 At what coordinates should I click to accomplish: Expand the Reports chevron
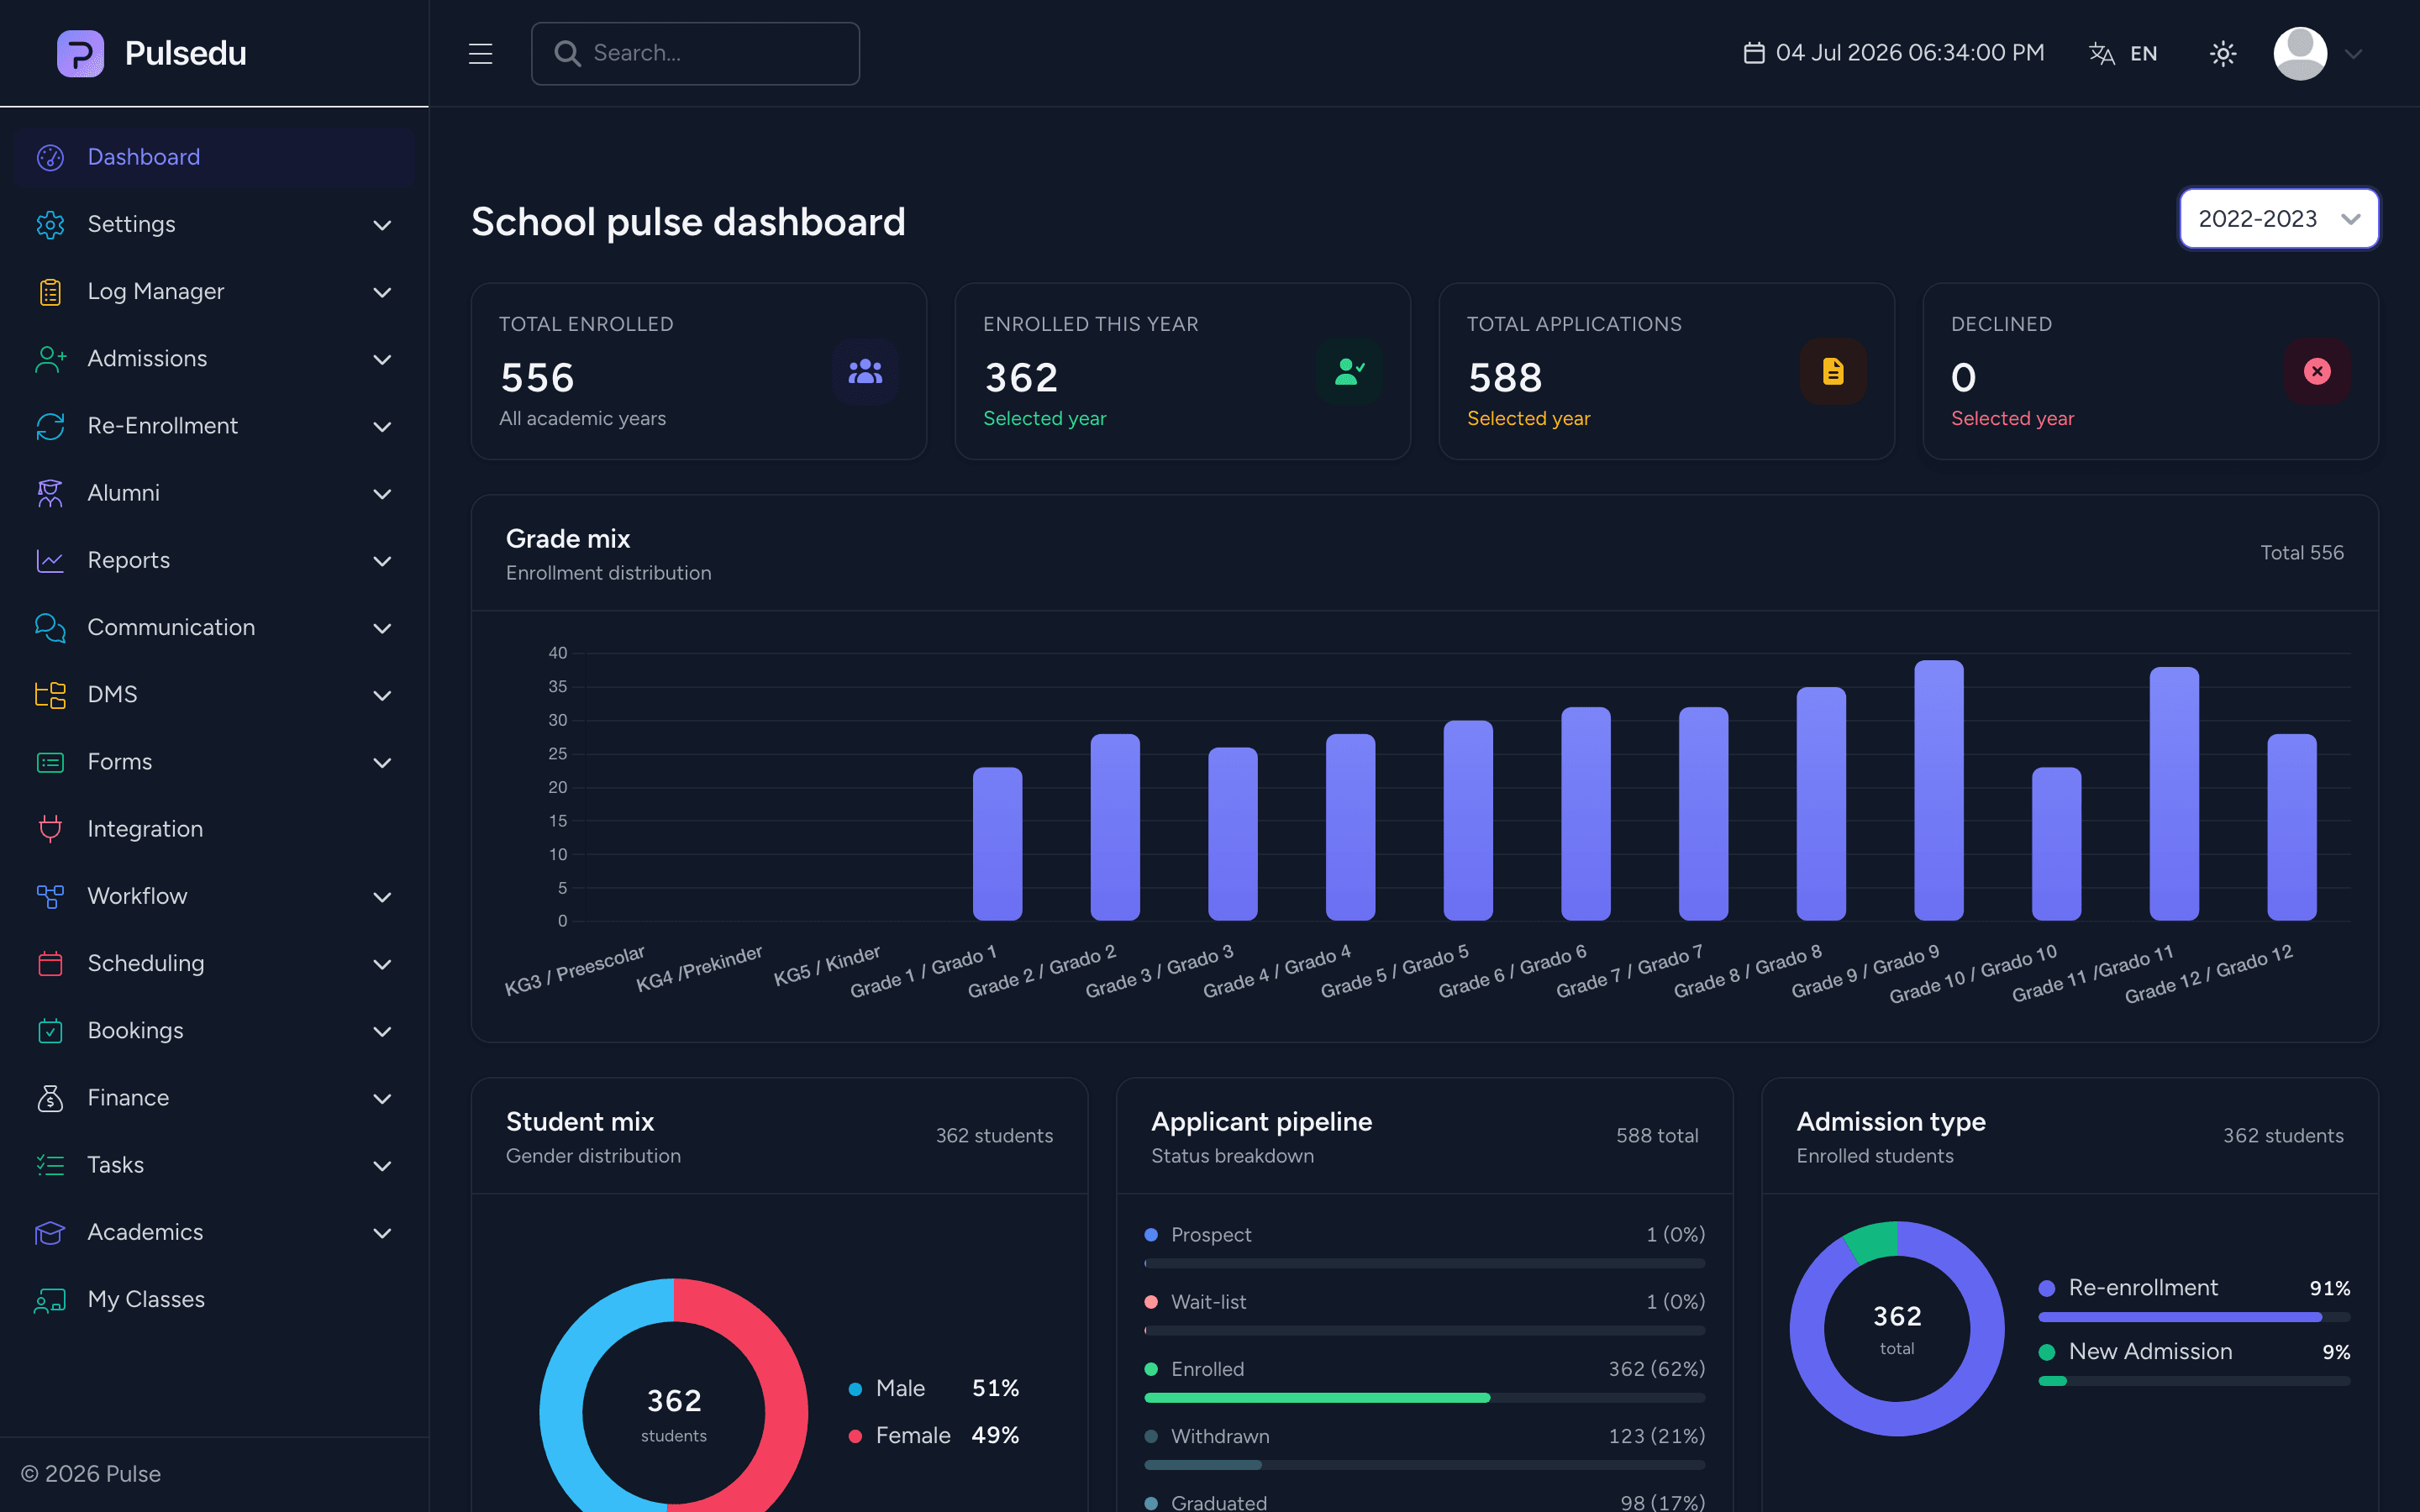(382, 561)
